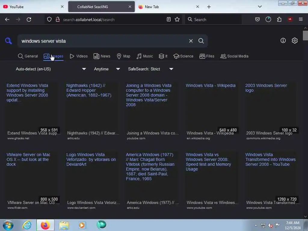Launch Internet Explorer from taskbar
Image resolution: width=308 pixels, height=231 pixels.
[27, 225]
